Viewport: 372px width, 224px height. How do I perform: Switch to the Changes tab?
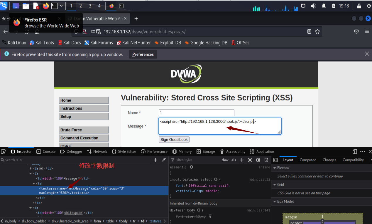[x=329, y=160]
